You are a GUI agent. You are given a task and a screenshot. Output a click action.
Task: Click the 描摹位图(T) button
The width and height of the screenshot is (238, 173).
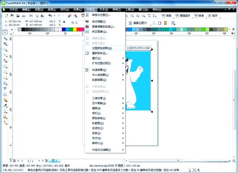pyautogui.click(x=138, y=23)
